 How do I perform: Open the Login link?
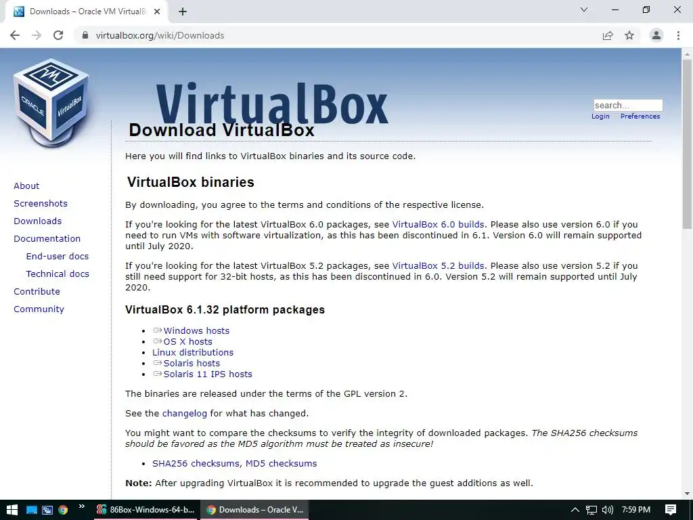(x=600, y=116)
